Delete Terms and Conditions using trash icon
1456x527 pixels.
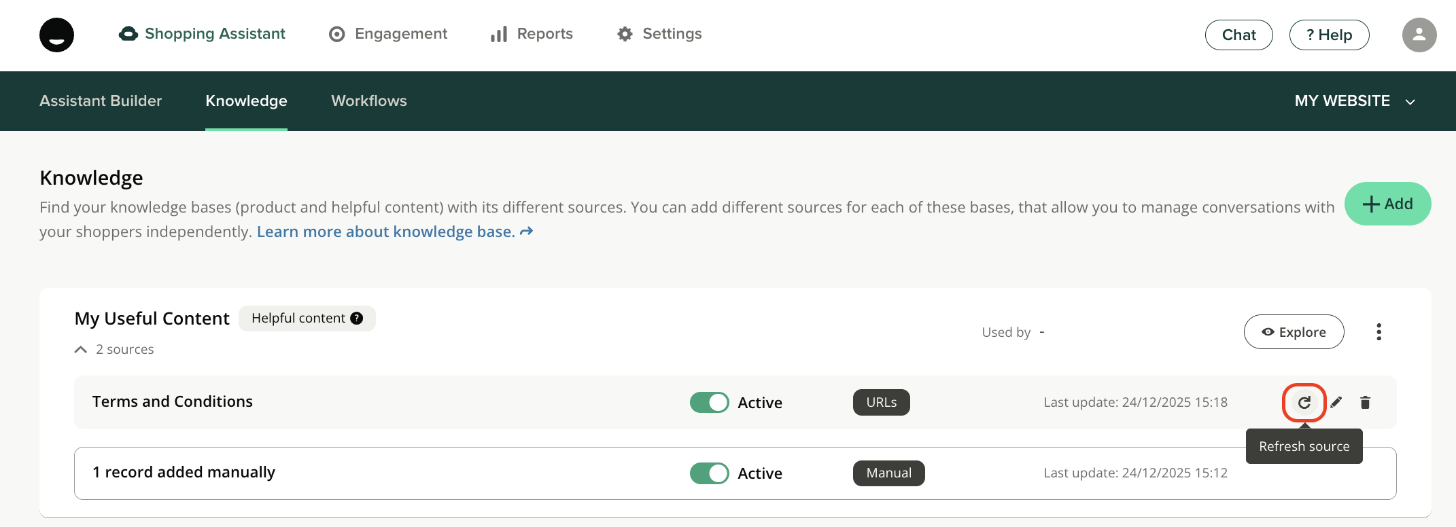pyautogui.click(x=1365, y=403)
